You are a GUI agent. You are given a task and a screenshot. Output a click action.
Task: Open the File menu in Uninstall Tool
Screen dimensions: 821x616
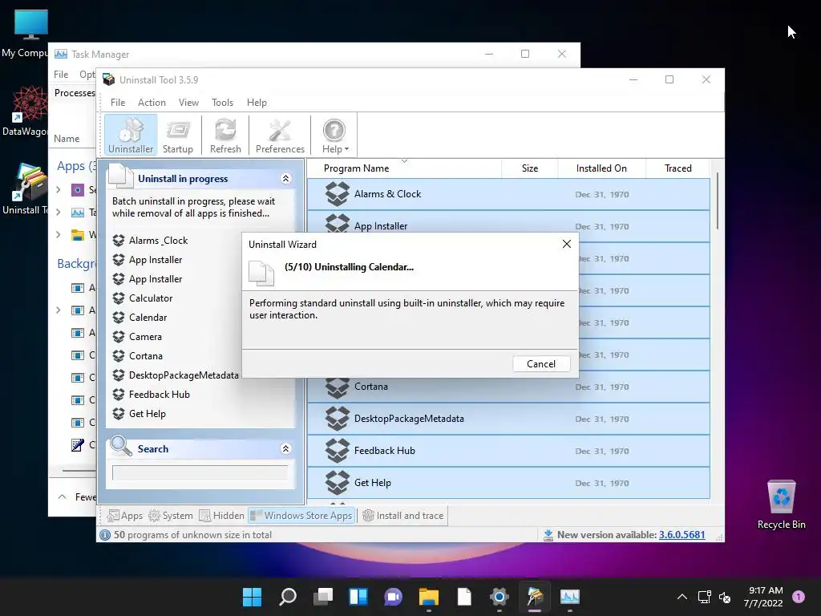coord(118,103)
